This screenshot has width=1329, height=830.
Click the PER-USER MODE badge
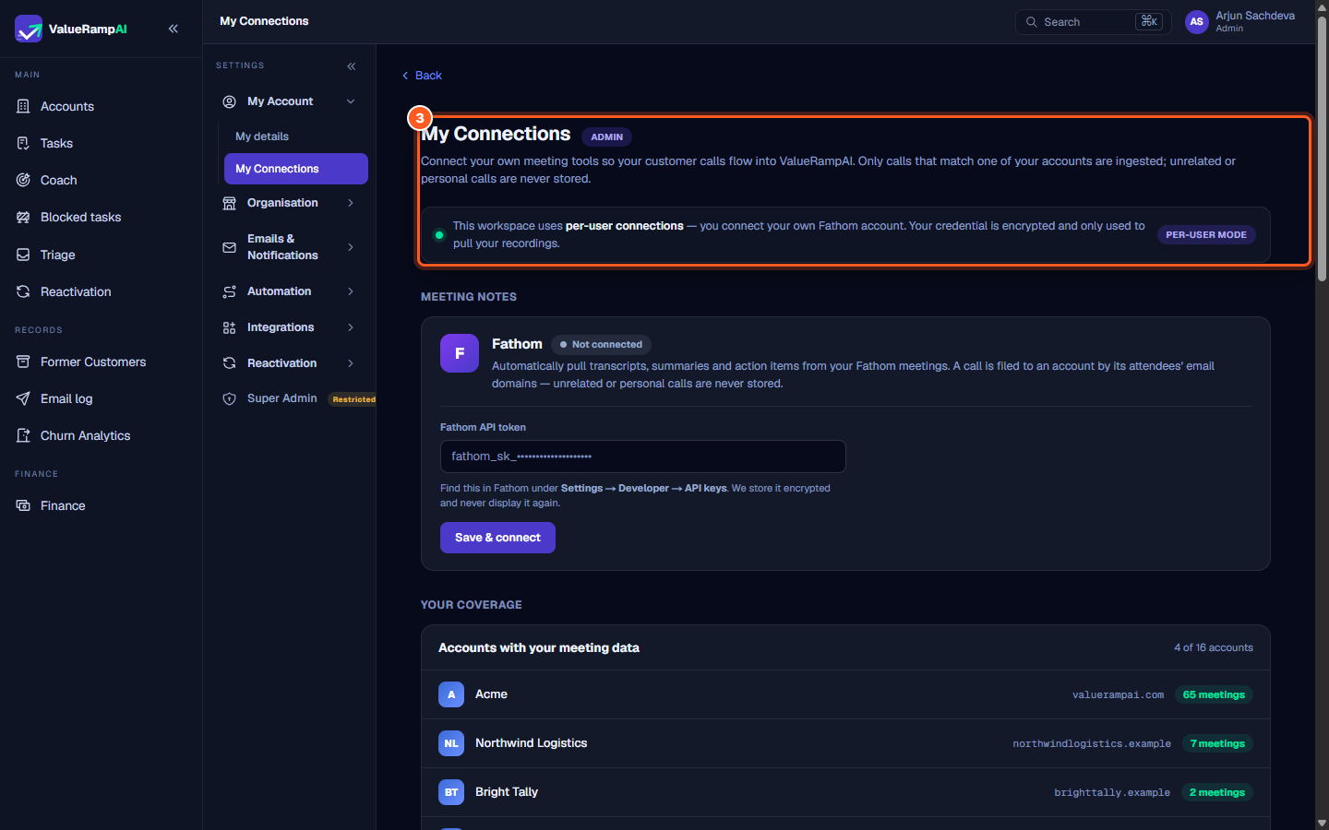click(x=1206, y=234)
